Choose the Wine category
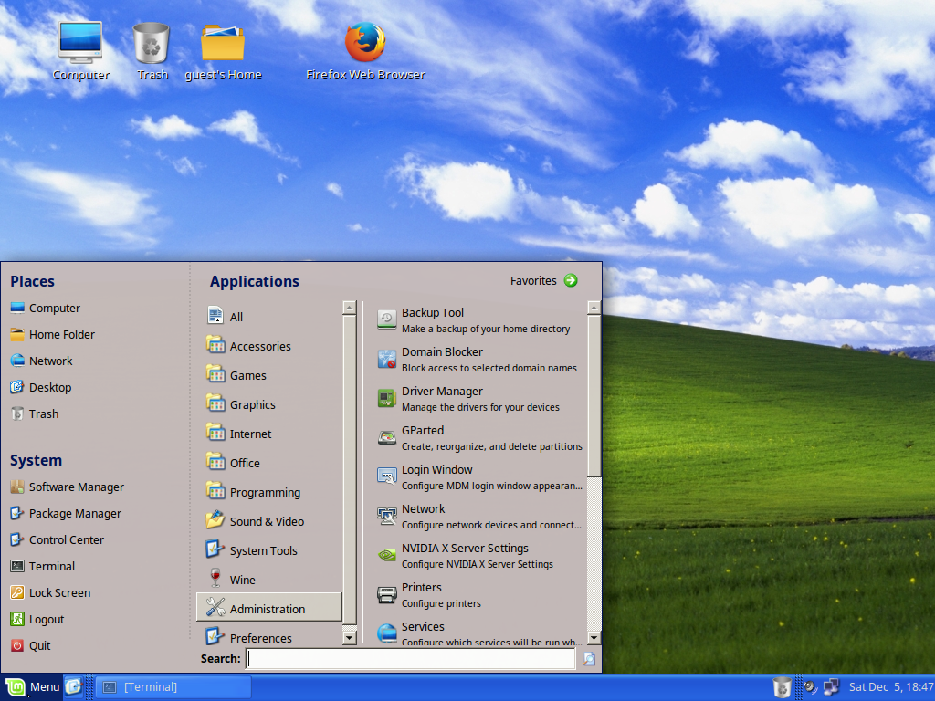Screen dimensions: 935x701 (x=242, y=580)
